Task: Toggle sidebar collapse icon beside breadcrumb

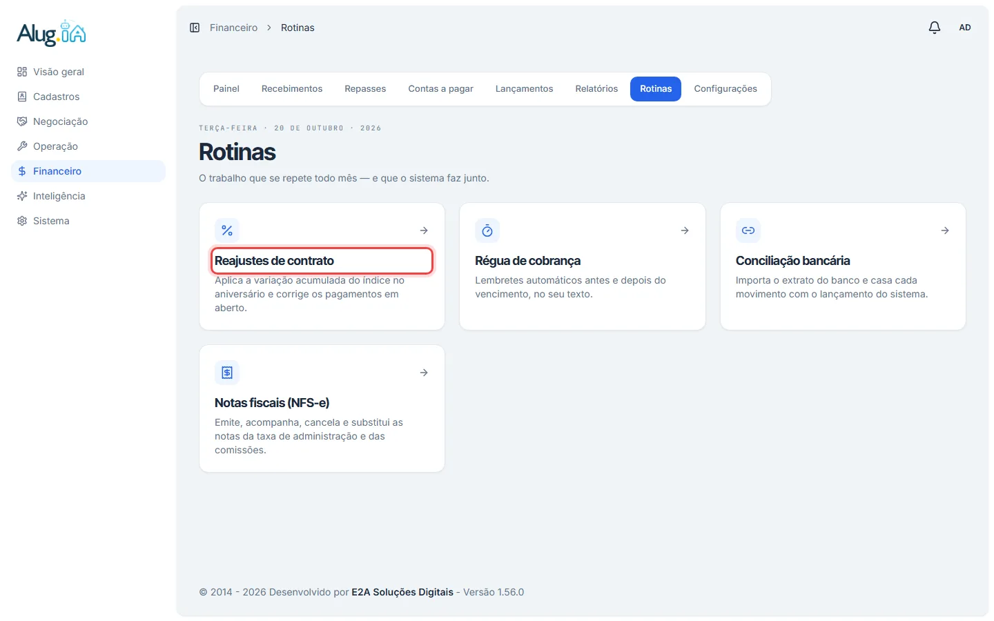Action: coord(195,28)
